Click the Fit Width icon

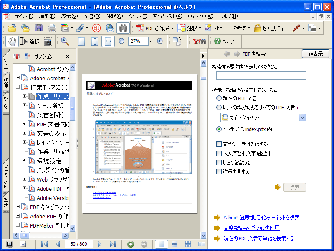108,41
